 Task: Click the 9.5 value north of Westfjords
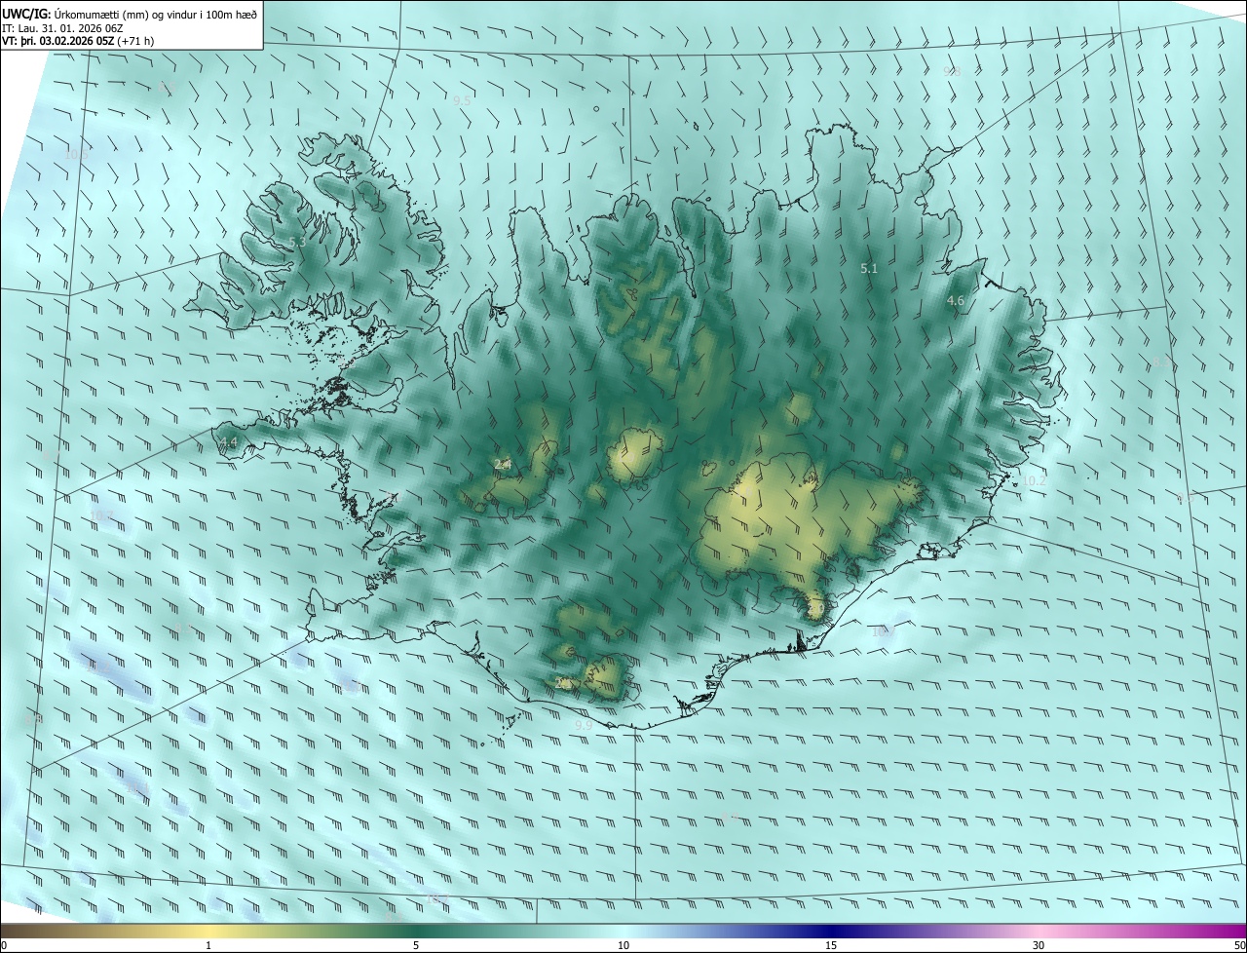click(x=462, y=100)
